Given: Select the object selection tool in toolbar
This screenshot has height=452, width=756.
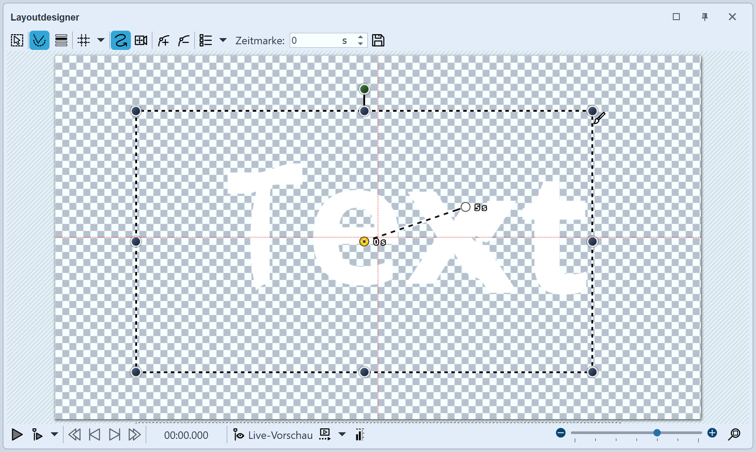Looking at the screenshot, I should click(17, 41).
